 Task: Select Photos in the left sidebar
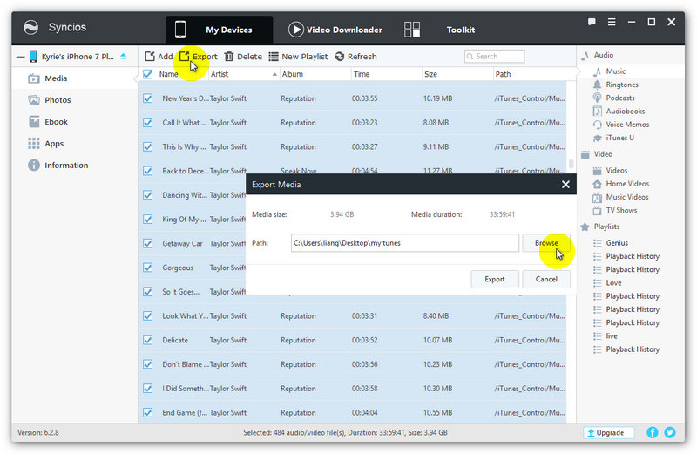pos(75,100)
